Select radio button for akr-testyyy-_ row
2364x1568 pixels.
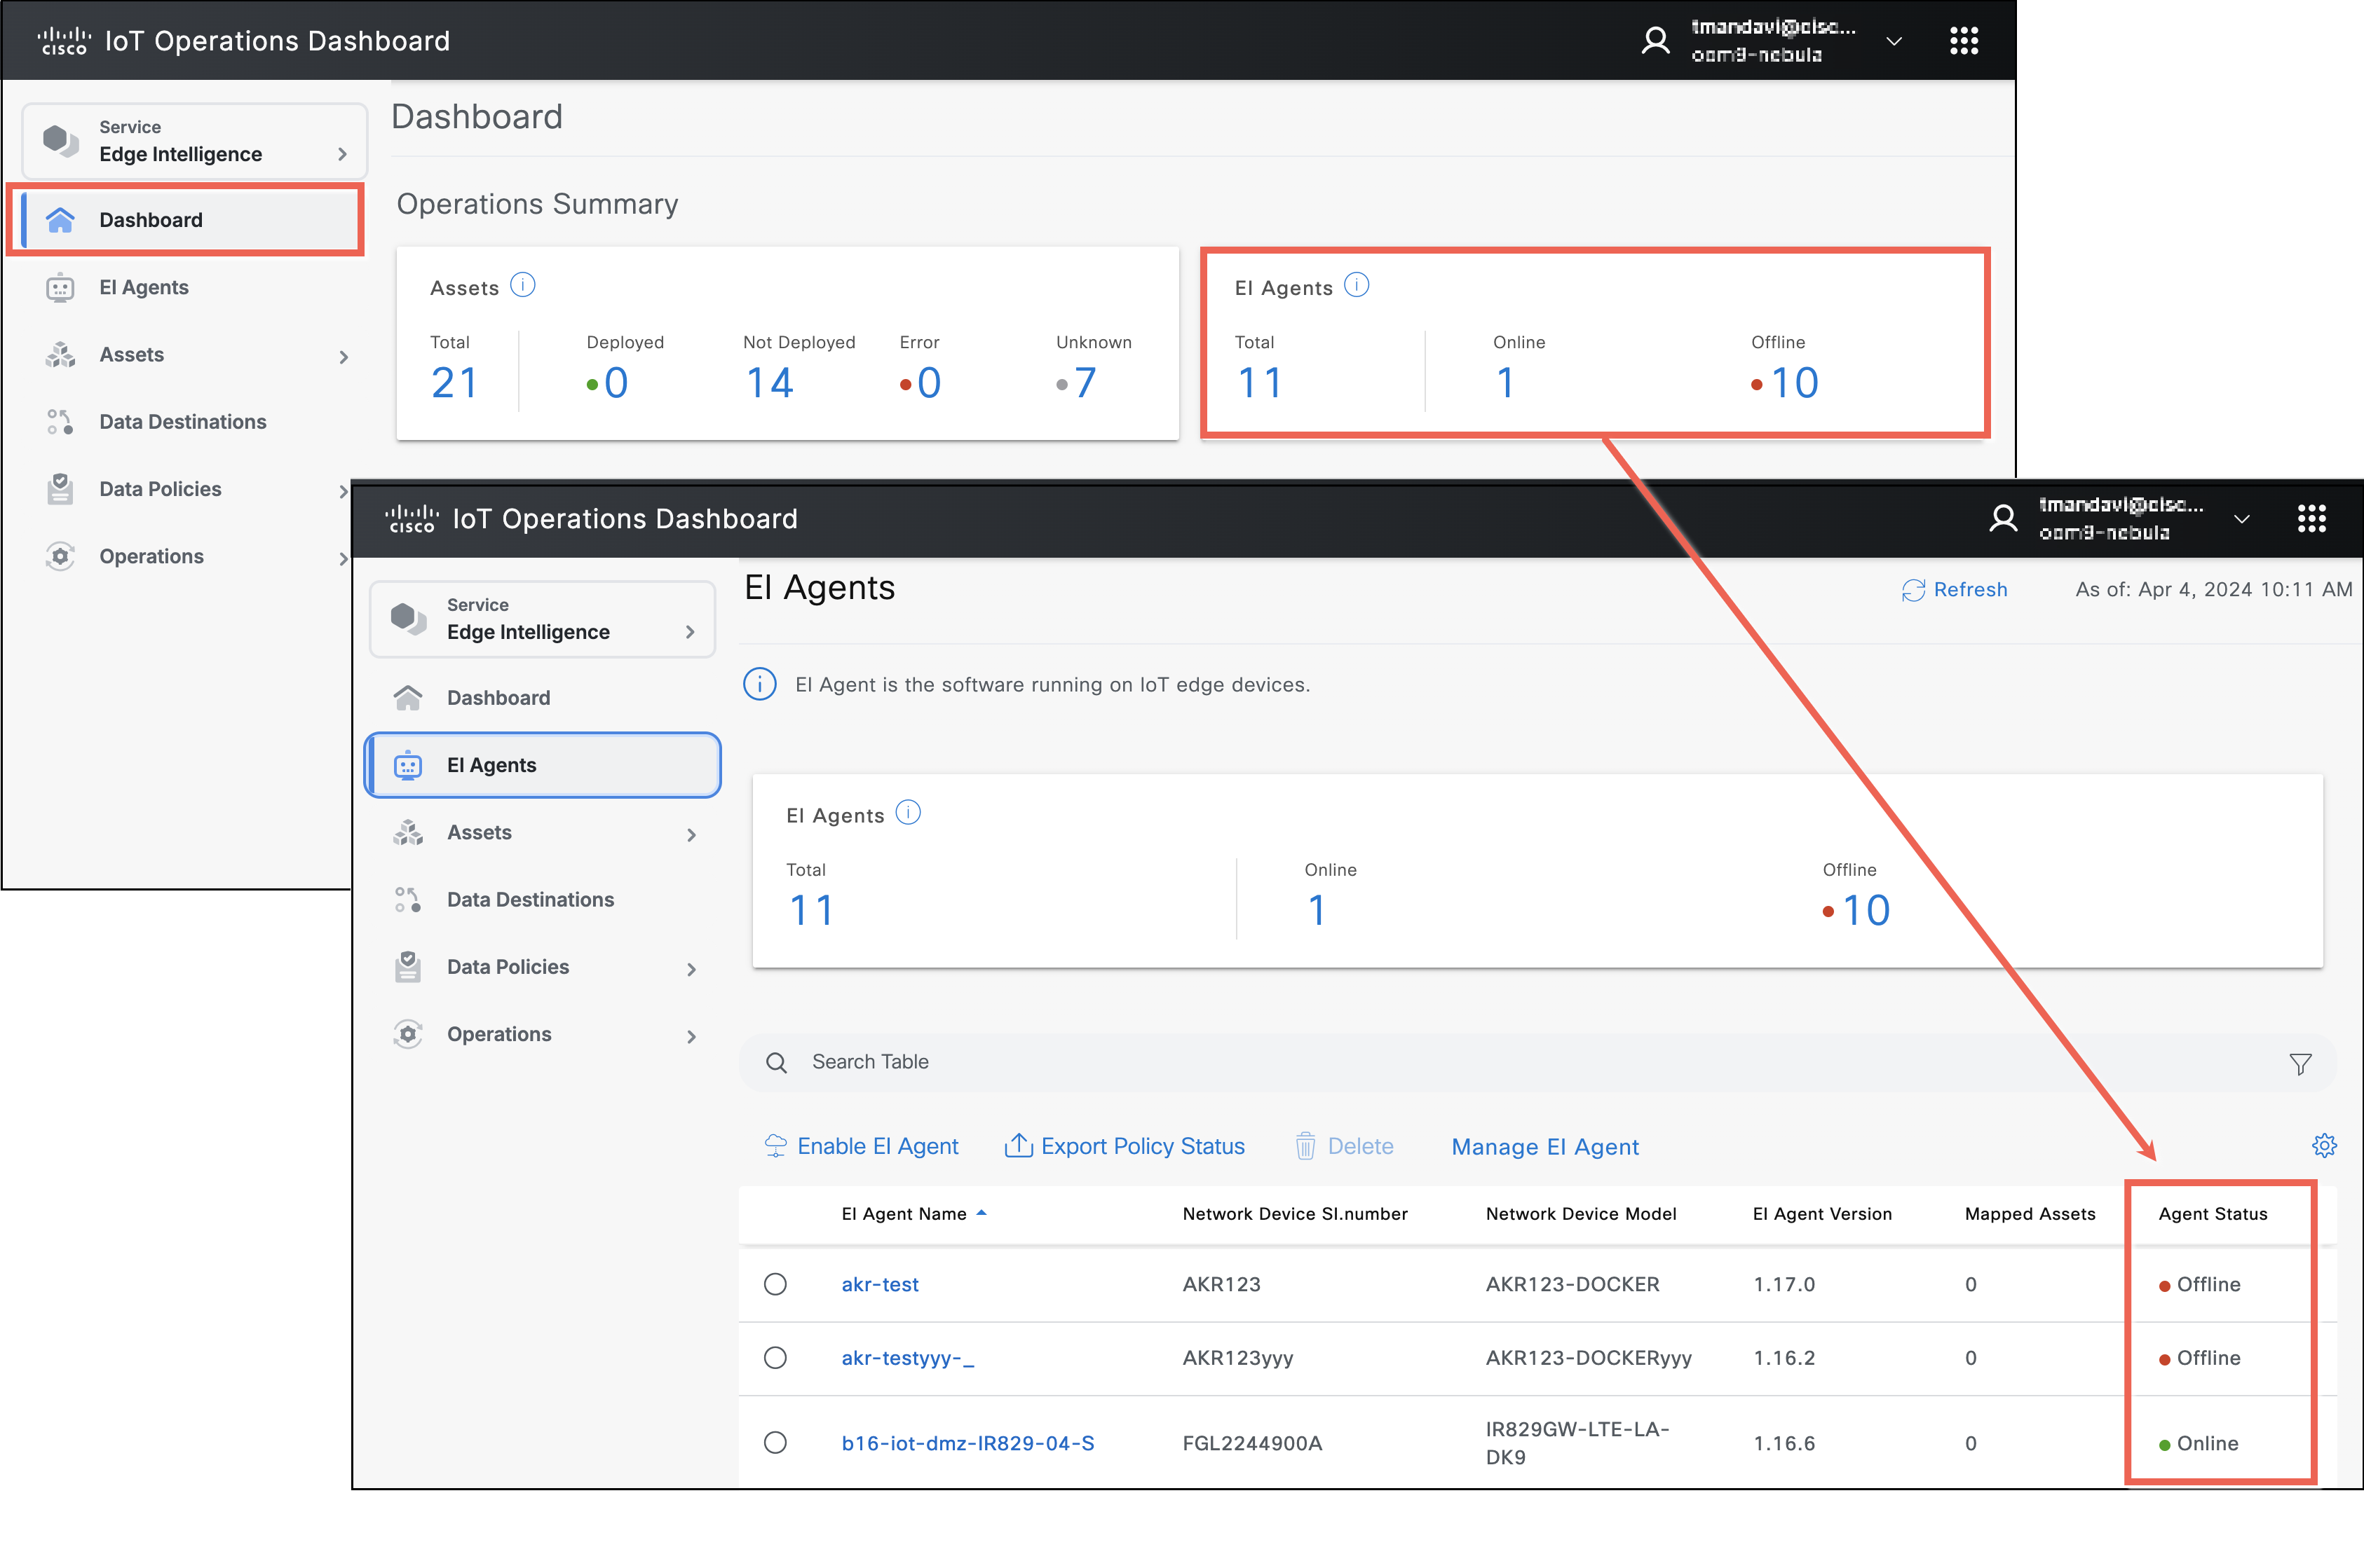point(775,1358)
